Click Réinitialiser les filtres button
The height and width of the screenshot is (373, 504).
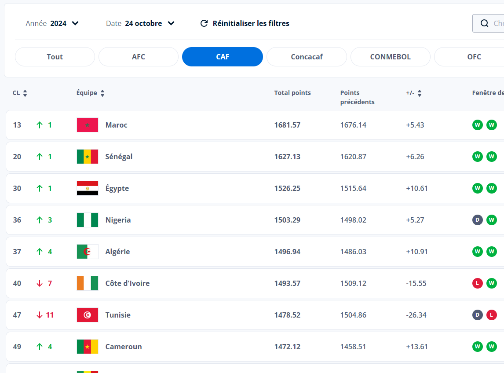point(245,23)
